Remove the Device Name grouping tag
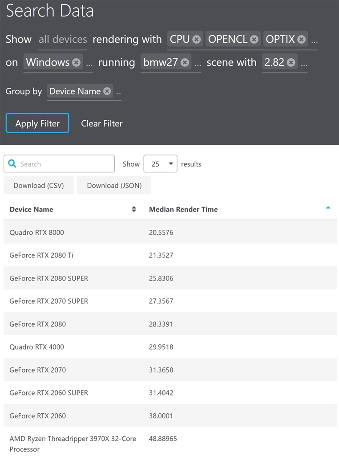 [107, 91]
